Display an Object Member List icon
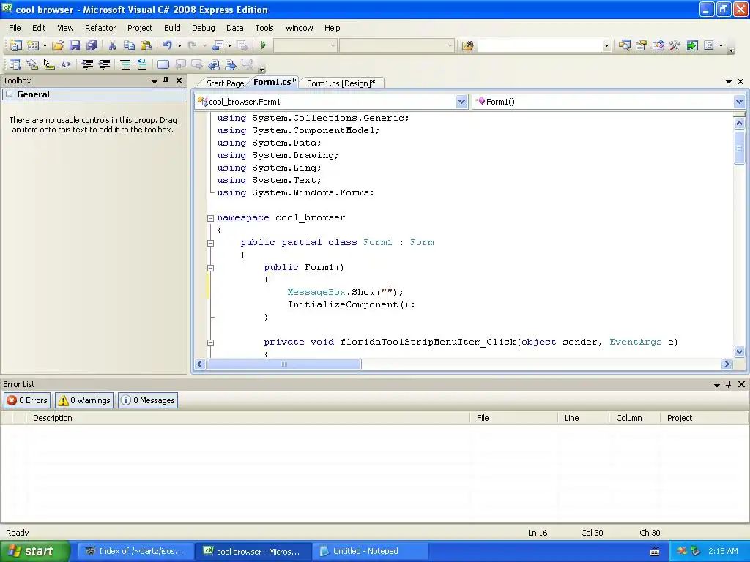 (x=15, y=64)
